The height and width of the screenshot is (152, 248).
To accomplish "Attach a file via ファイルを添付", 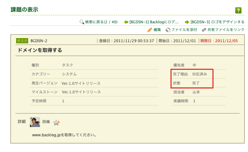I will [184, 30].
